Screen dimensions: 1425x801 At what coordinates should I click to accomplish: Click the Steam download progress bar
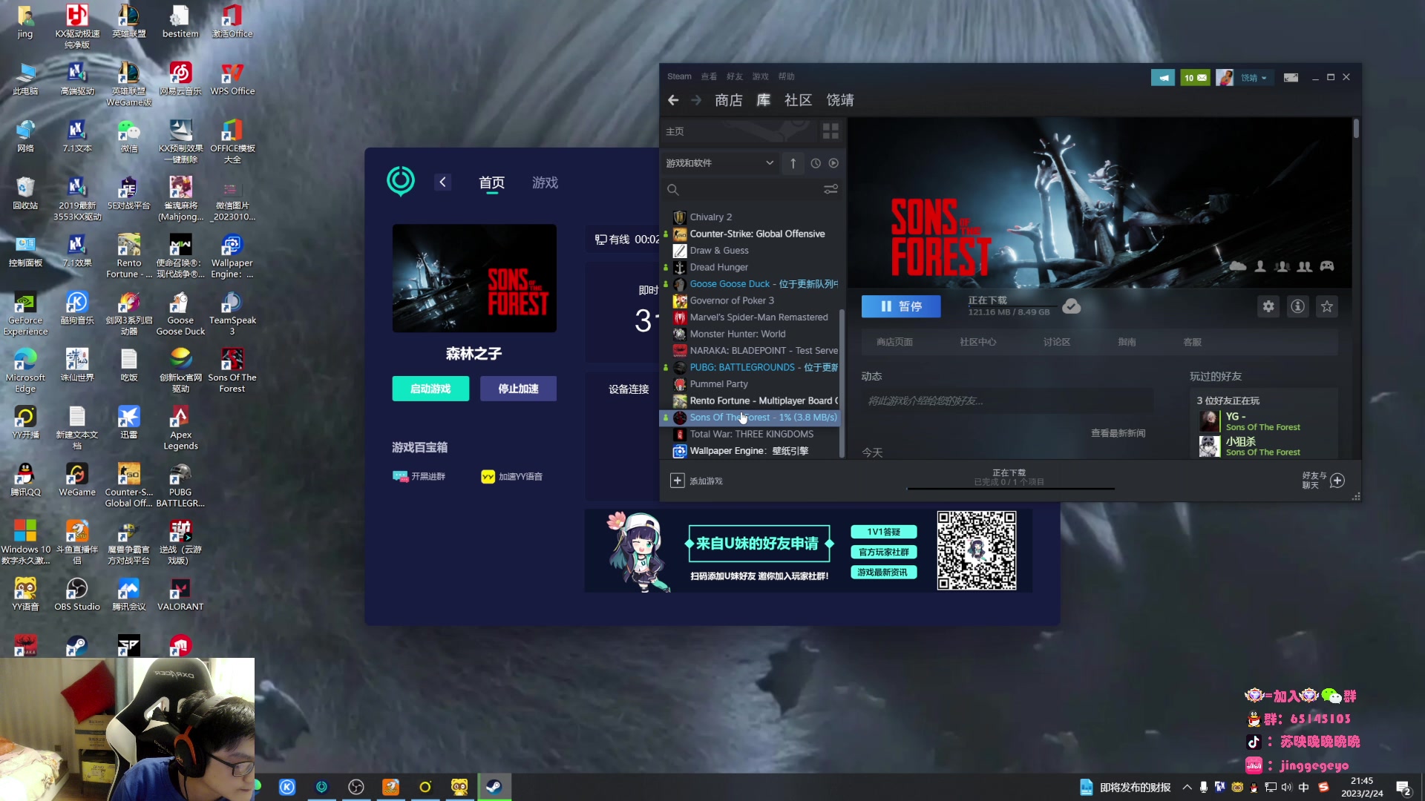tap(1010, 489)
